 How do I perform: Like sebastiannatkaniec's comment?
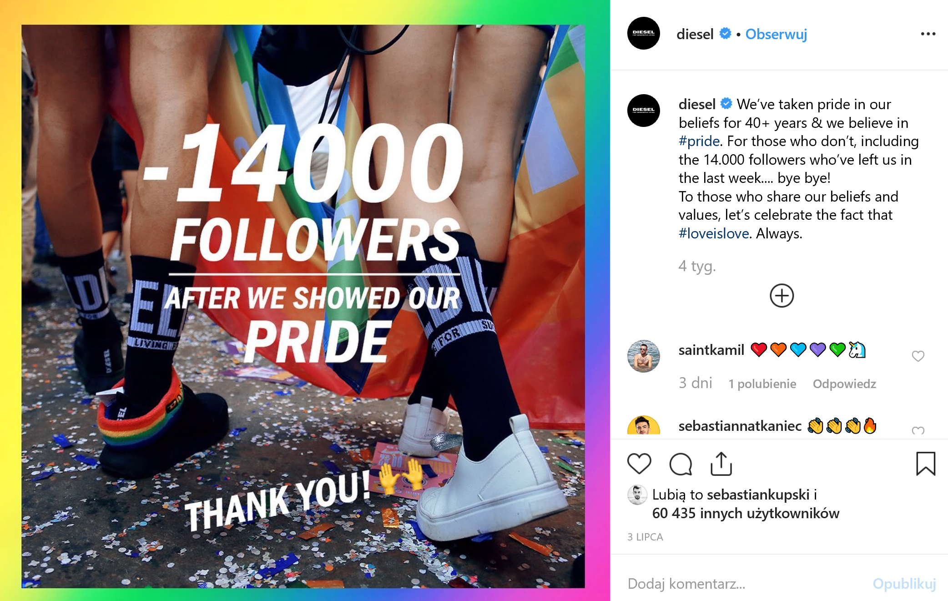[918, 430]
